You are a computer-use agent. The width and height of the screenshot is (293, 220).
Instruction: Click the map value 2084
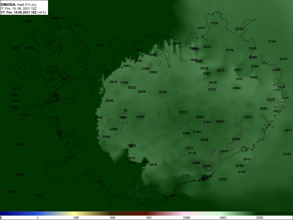point(237,88)
